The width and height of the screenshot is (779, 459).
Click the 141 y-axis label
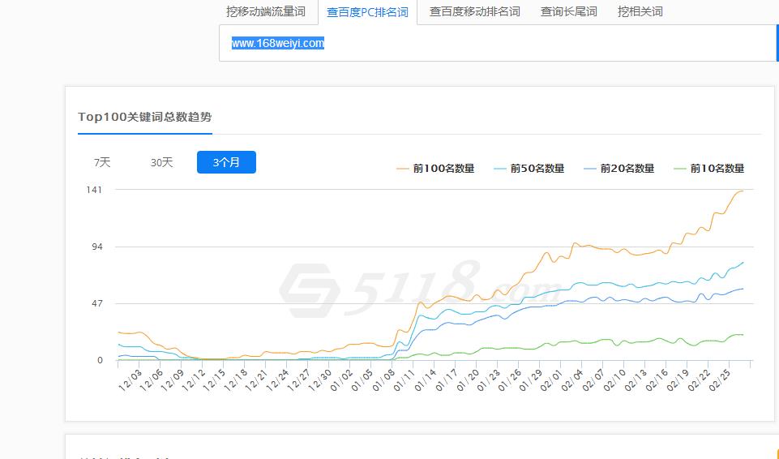point(94,190)
